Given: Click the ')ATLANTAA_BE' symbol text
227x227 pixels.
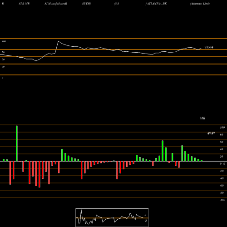Looking at the screenshot, I should click(156, 4).
